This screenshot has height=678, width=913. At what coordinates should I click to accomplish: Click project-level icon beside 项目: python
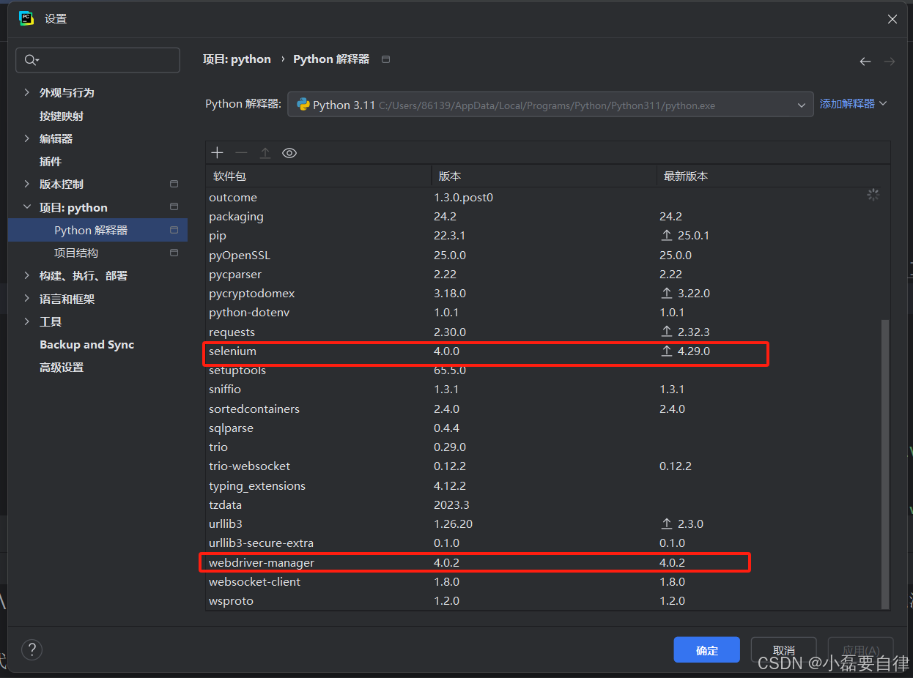[174, 207]
